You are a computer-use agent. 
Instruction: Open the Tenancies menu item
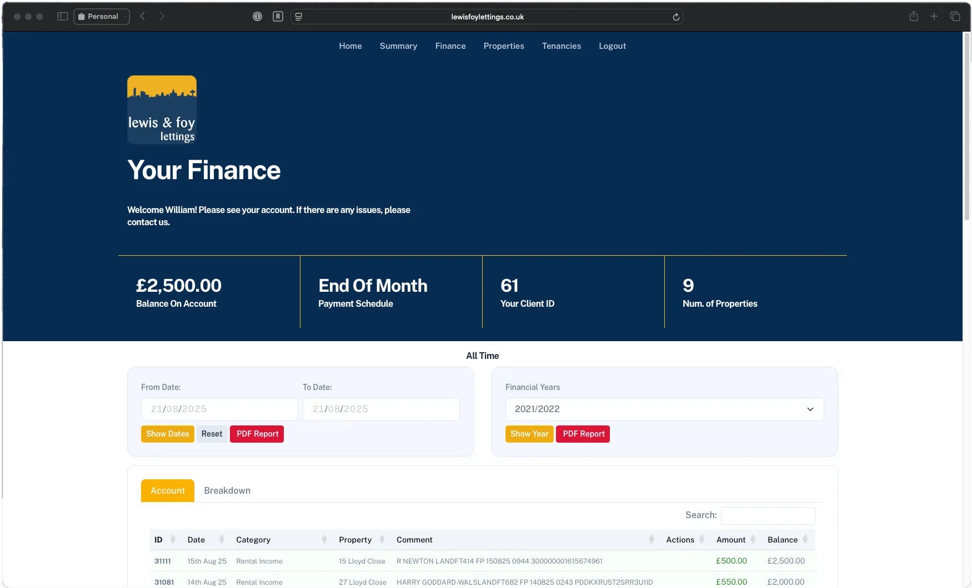pyautogui.click(x=561, y=46)
